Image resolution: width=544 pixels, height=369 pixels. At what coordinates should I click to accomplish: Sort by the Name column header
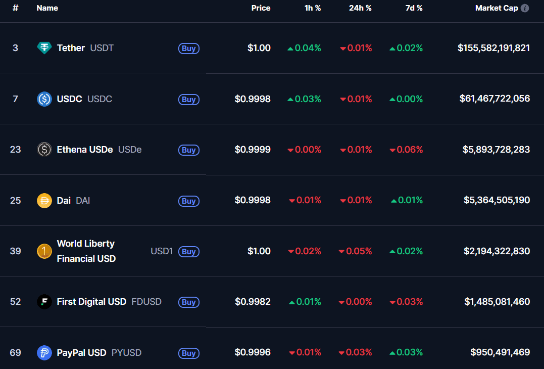[x=47, y=8]
